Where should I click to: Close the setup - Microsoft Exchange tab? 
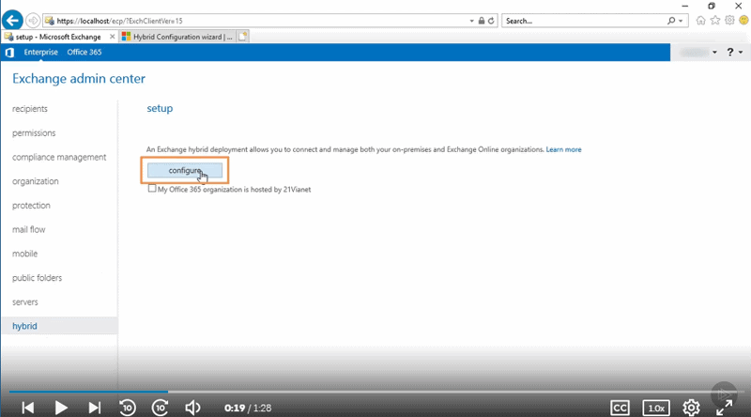(x=112, y=37)
